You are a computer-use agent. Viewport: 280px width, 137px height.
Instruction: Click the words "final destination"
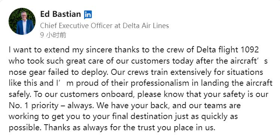pyautogui.click(x=142, y=117)
